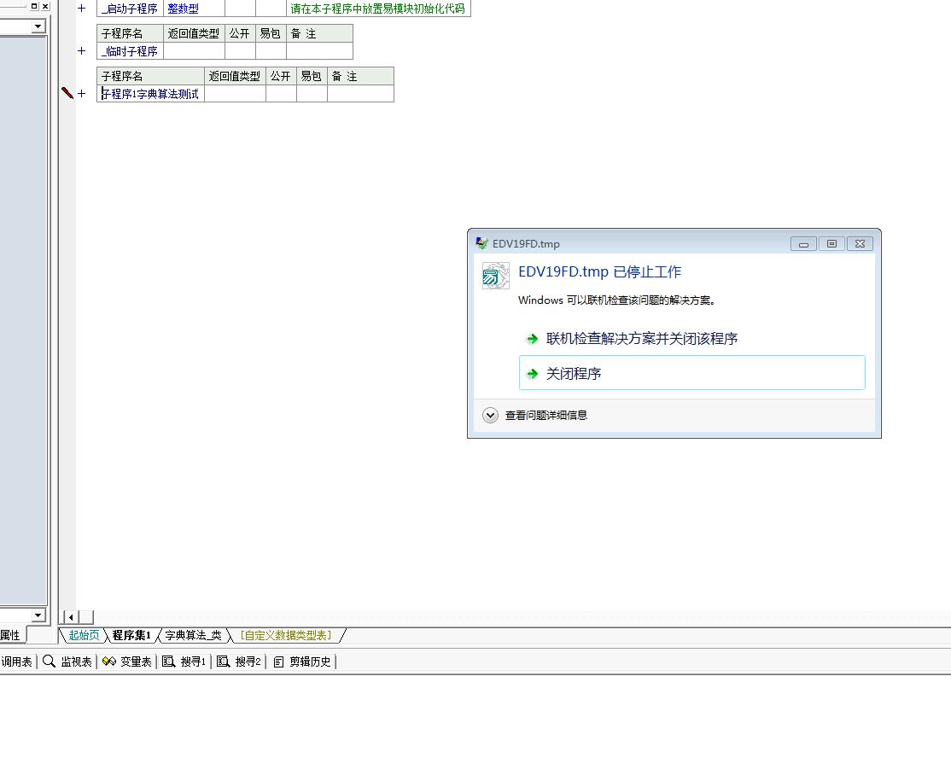Viewport: 951px width, 781px height.
Task: Open the 调用表 bottom tab
Action: (x=16, y=662)
